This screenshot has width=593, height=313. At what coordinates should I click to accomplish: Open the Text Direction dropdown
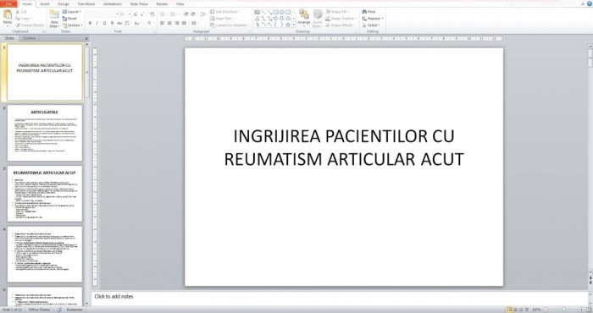click(225, 12)
